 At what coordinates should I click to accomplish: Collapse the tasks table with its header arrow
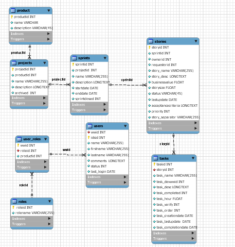[193, 158]
